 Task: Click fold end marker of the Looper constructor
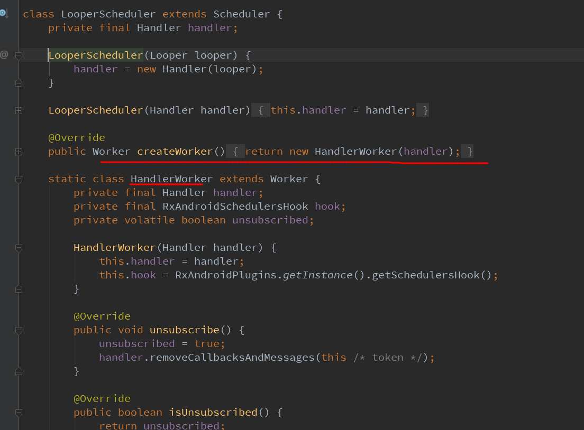pos(19,83)
